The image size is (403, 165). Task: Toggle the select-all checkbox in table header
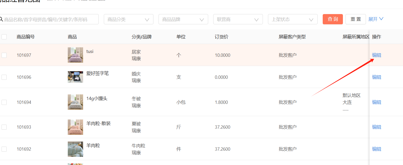4,37
